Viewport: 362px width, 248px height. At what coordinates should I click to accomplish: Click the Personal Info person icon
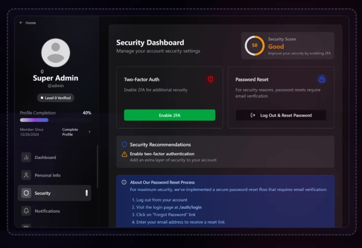click(26, 175)
